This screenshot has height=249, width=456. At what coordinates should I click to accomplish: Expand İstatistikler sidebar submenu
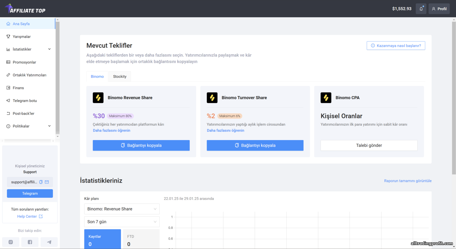49,49
